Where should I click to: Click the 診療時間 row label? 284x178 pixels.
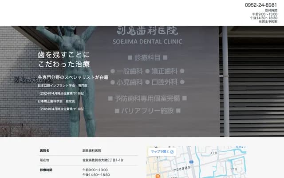46,170
